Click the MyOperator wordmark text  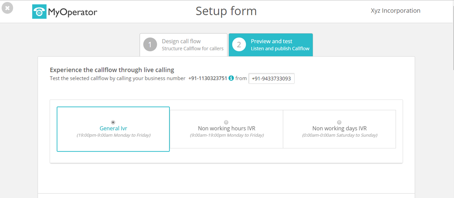point(73,12)
